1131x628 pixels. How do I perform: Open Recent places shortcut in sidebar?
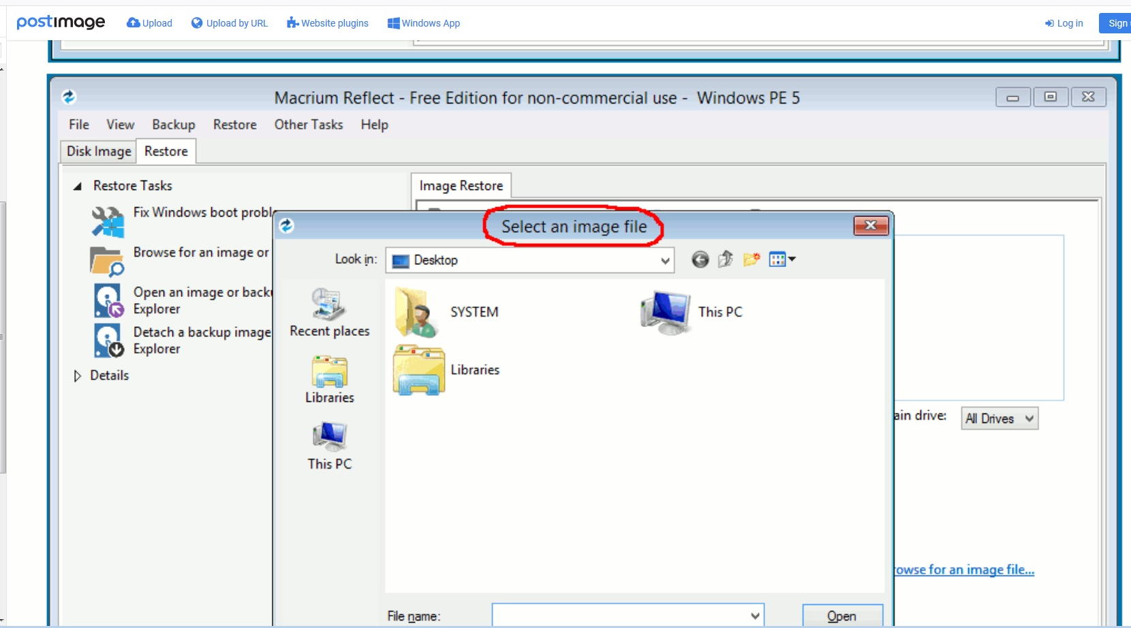pyautogui.click(x=330, y=313)
